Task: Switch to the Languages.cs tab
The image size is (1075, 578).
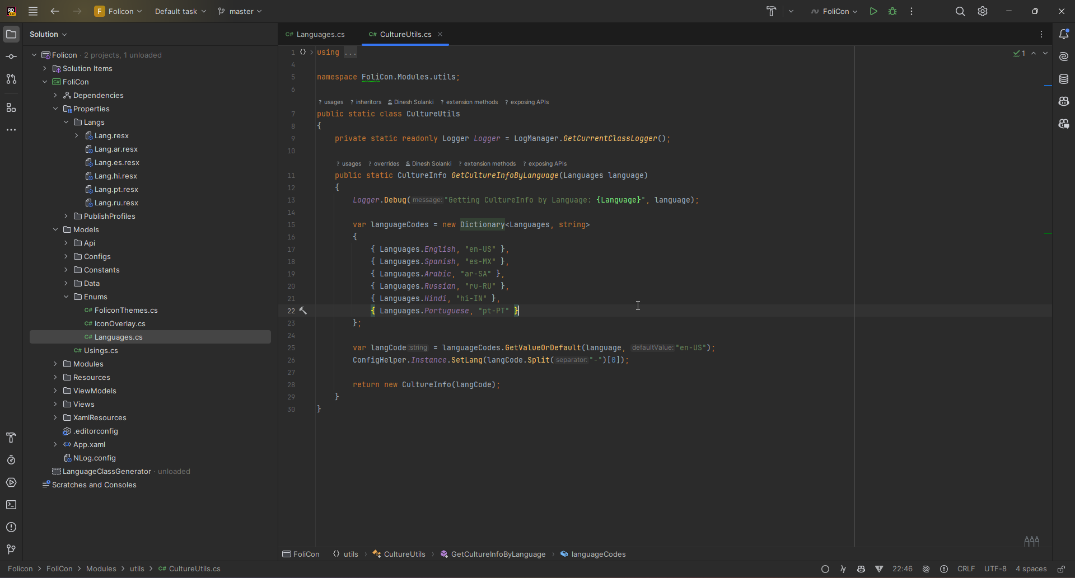Action: [315, 34]
